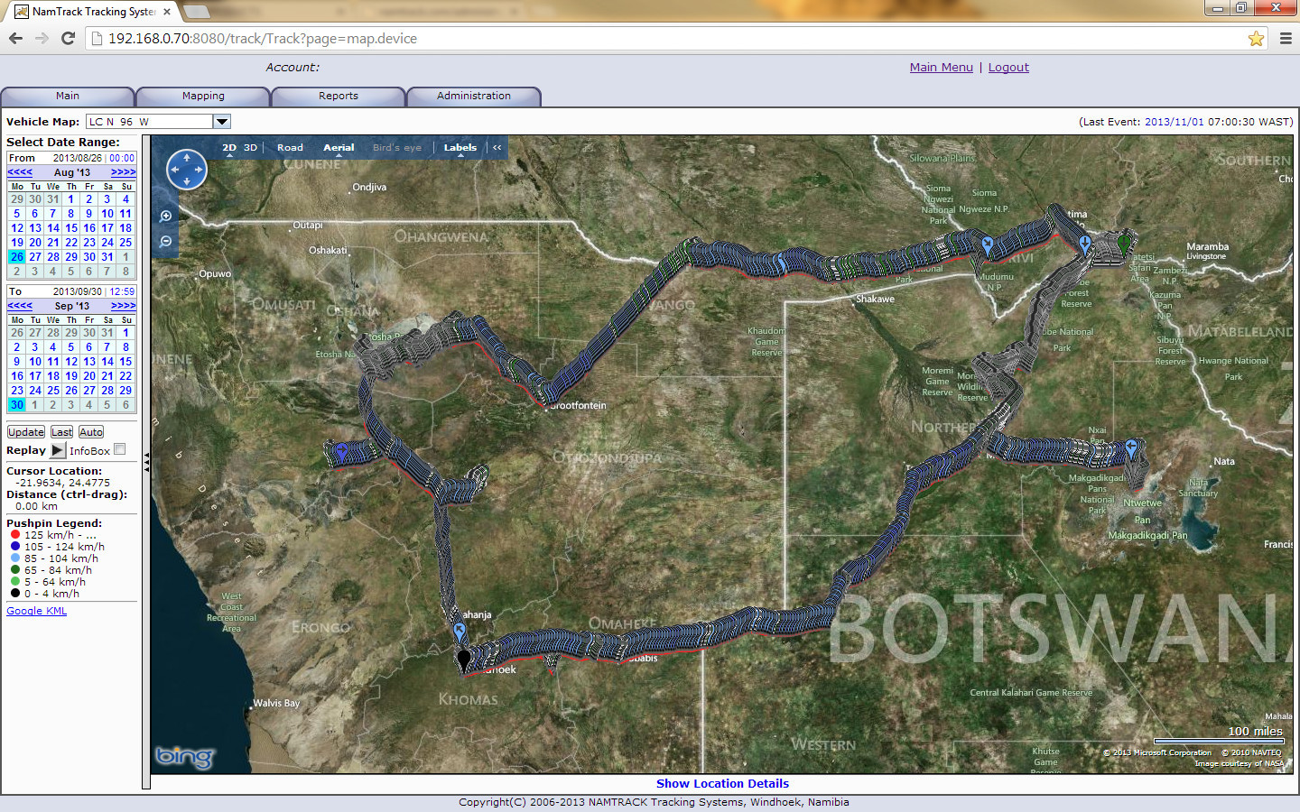Click the Update button

[x=26, y=432]
